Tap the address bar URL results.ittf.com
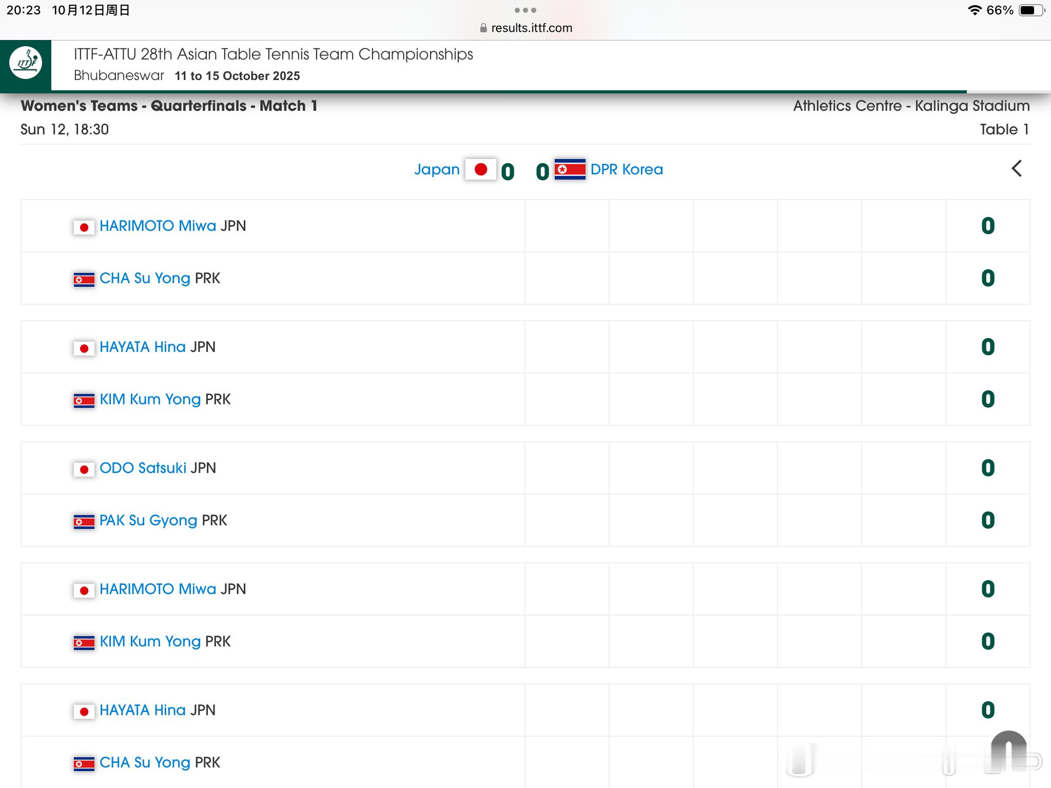 point(531,28)
